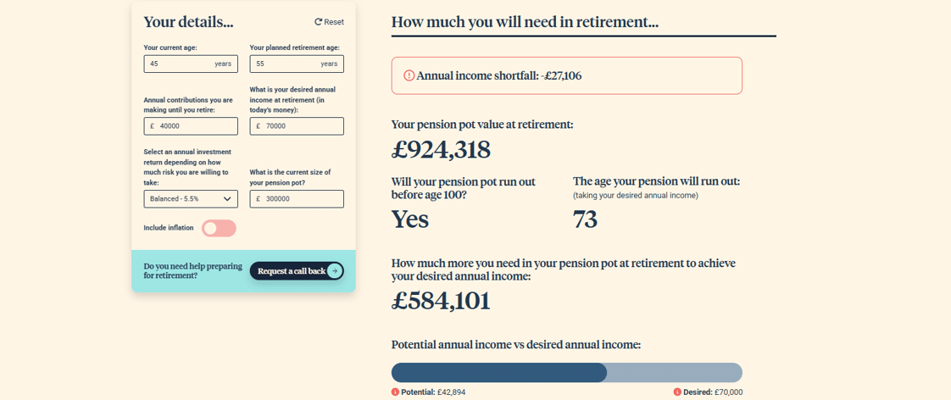Click the Annual income shortfall alert box
This screenshot has width=951, height=400.
566,75
